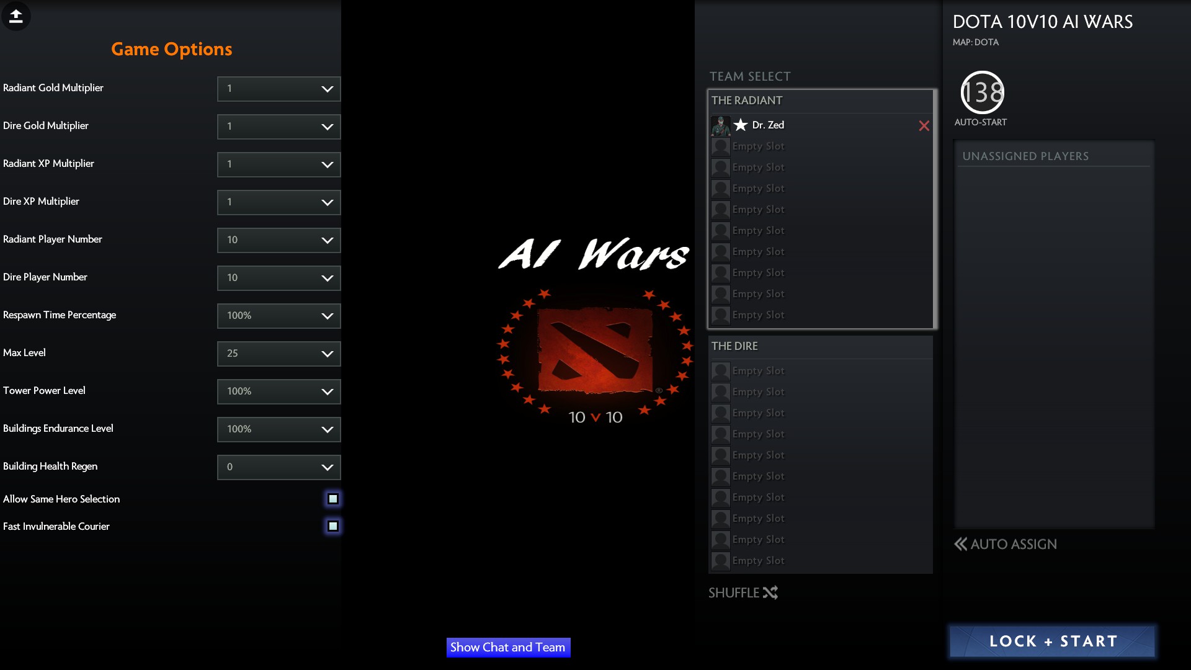Select The Dire team header
The height and width of the screenshot is (670, 1191).
click(x=735, y=346)
